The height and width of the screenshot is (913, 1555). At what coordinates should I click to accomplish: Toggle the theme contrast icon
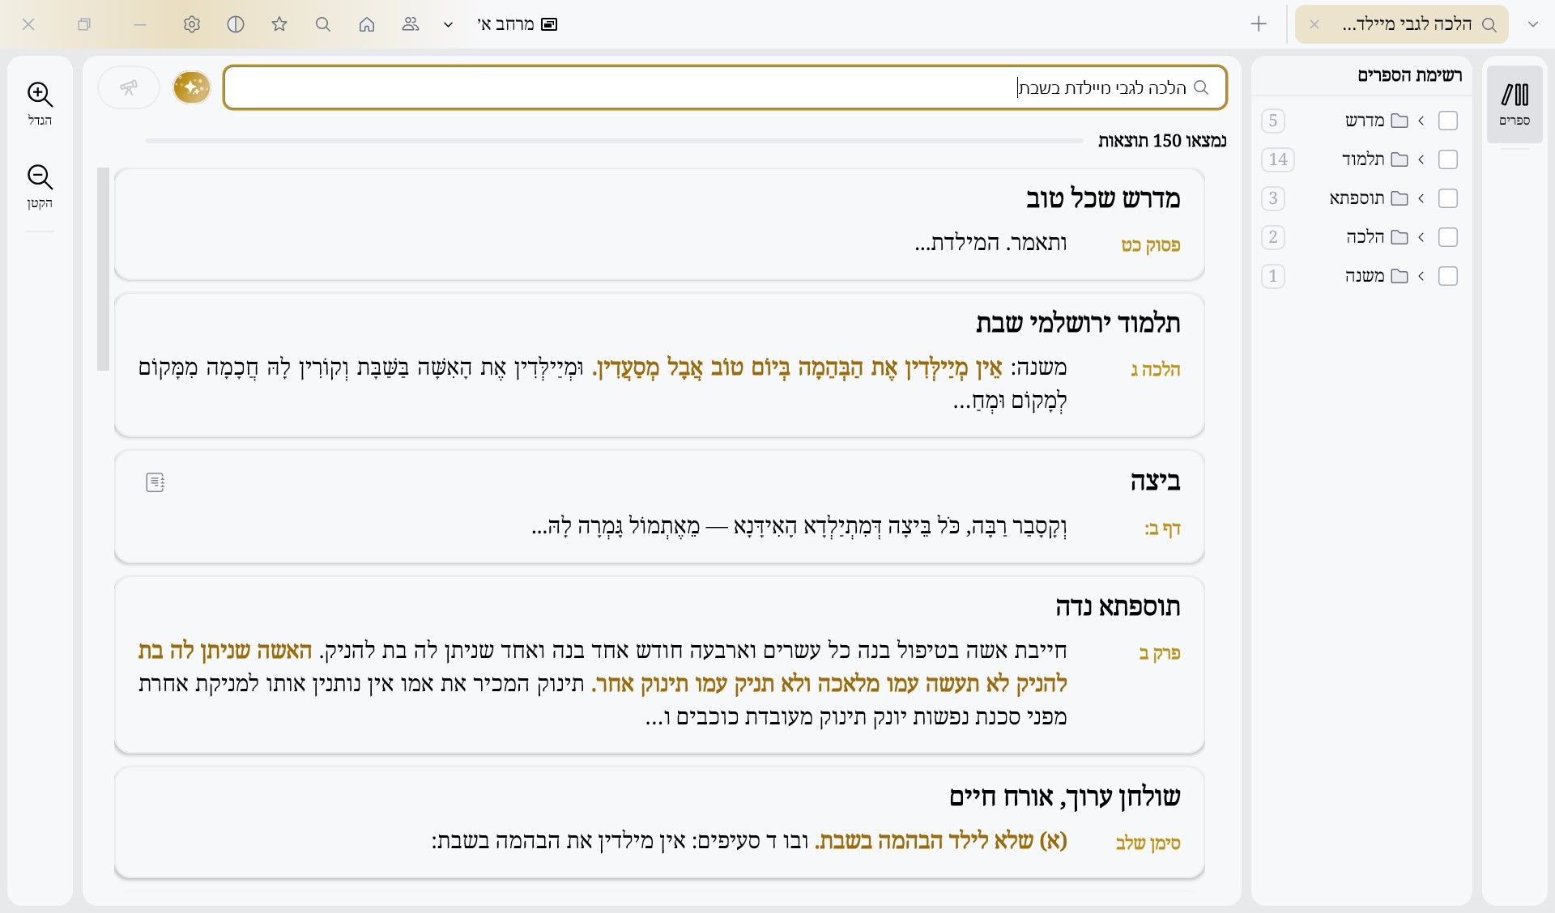[236, 24]
